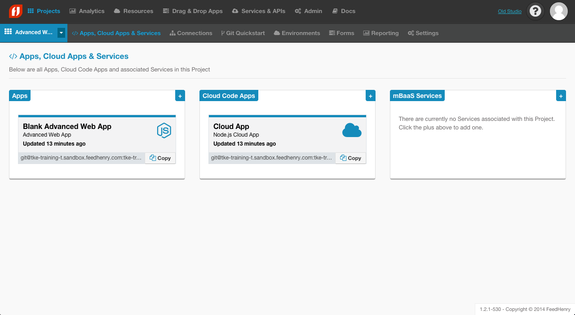Switch to the Forms tab
Screen dimensions: 575x315
341,33
